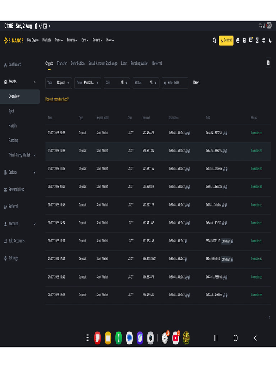
Task: Tap the Android home navigation button
Action: point(236,338)
